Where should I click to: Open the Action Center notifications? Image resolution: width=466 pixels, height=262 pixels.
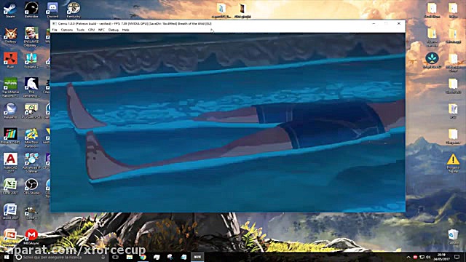[457, 257]
